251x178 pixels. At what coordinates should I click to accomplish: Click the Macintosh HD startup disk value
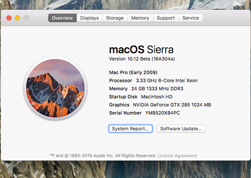(157, 97)
